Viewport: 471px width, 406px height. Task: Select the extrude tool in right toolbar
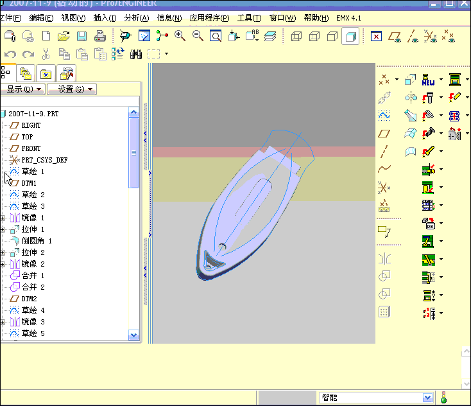(410, 80)
